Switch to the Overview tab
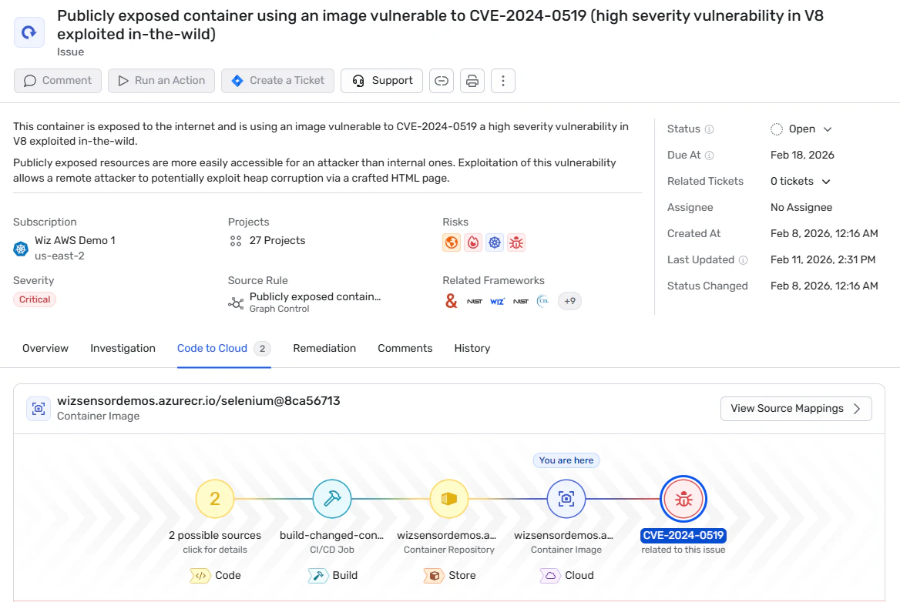The image size is (900, 602). tap(45, 348)
